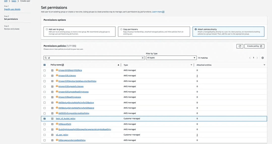Image resolution: width=272 pixels, height=144 pixels.
Task: Click the orange policy icon of AmazonS3FullAccess
Action: (57, 76)
